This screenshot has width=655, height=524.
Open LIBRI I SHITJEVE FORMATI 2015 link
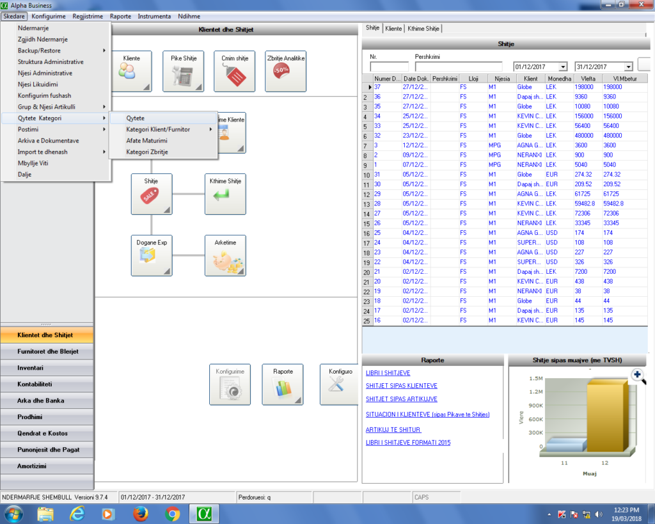pyautogui.click(x=408, y=443)
